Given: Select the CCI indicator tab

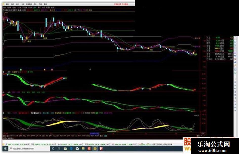Looking at the screenshot, I should pos(76,136).
